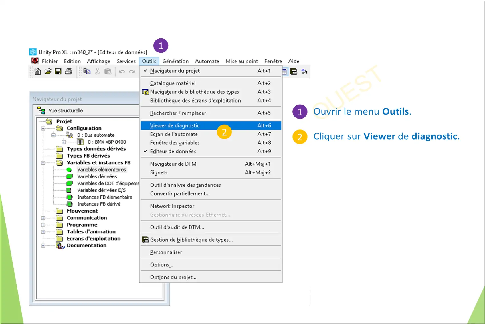Image resolution: width=485 pixels, height=324 pixels.
Task: Expand the Communication tree node
Action: click(43, 218)
